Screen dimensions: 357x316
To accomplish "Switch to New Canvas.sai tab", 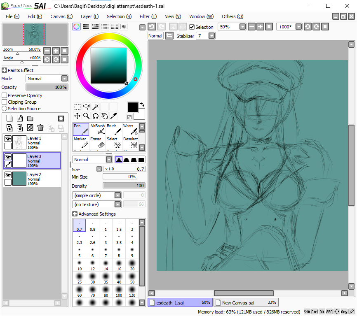I will pyautogui.click(x=246, y=302).
